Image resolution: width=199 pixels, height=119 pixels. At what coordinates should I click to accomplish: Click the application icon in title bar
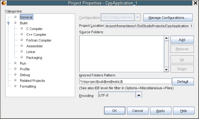tap(4, 3)
